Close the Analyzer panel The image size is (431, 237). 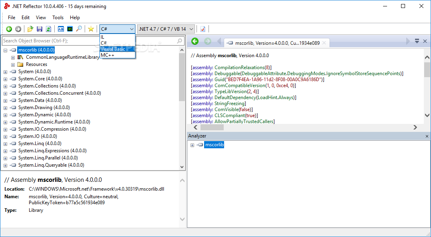pyautogui.click(x=427, y=136)
